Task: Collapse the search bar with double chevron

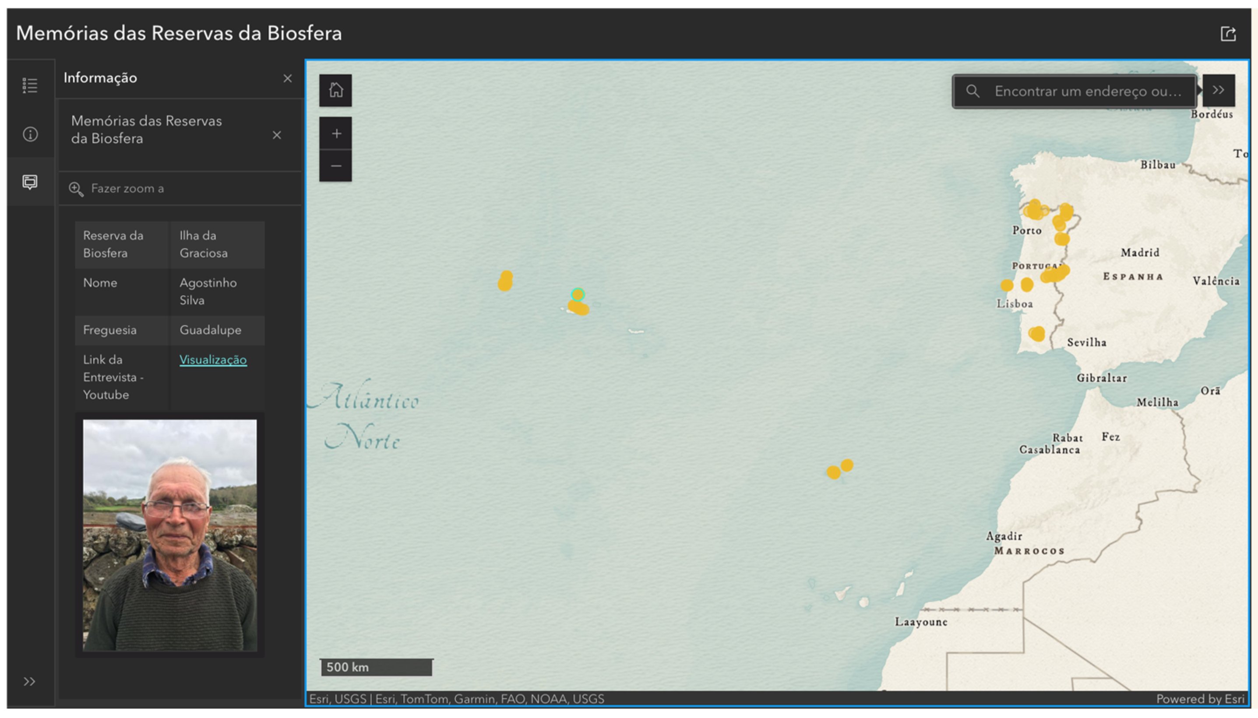Action: [x=1218, y=90]
